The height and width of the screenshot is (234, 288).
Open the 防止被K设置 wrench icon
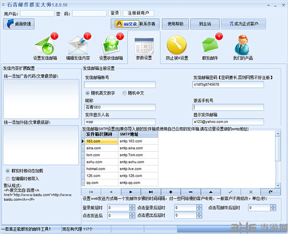(x=177, y=47)
